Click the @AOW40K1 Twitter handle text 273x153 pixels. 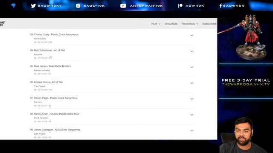(x=49, y=6)
